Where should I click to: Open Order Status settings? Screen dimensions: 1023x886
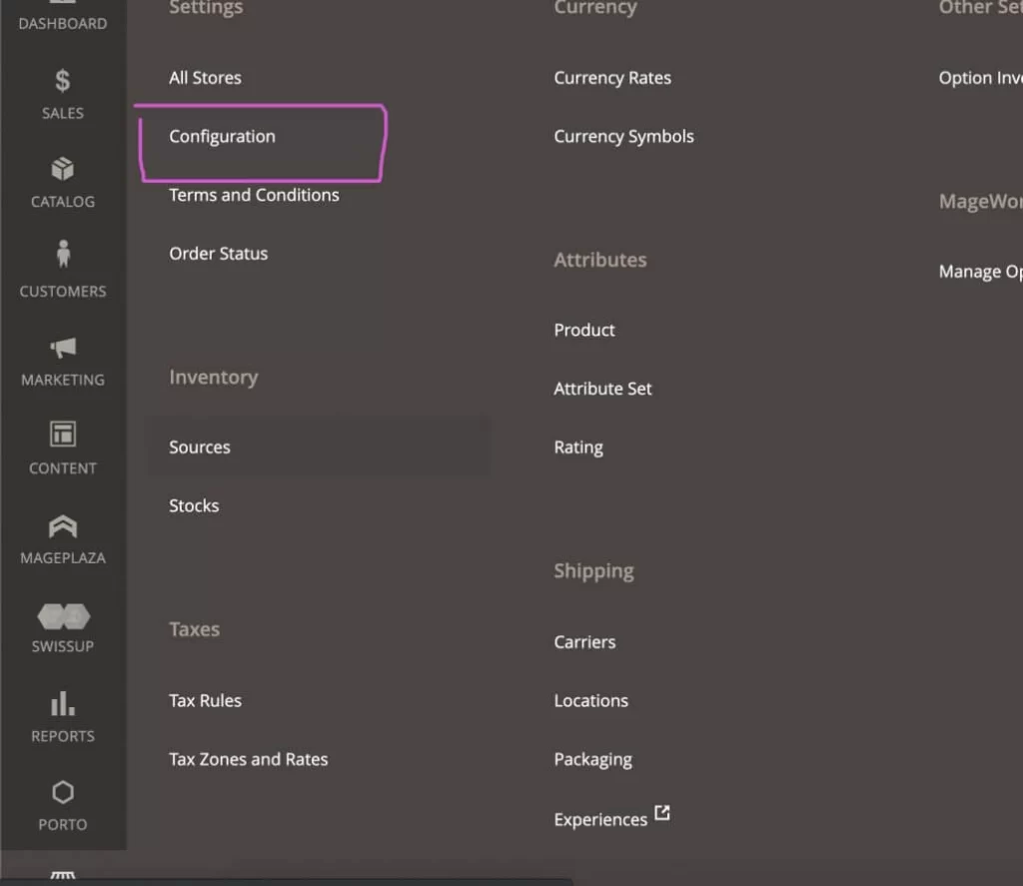[218, 254]
